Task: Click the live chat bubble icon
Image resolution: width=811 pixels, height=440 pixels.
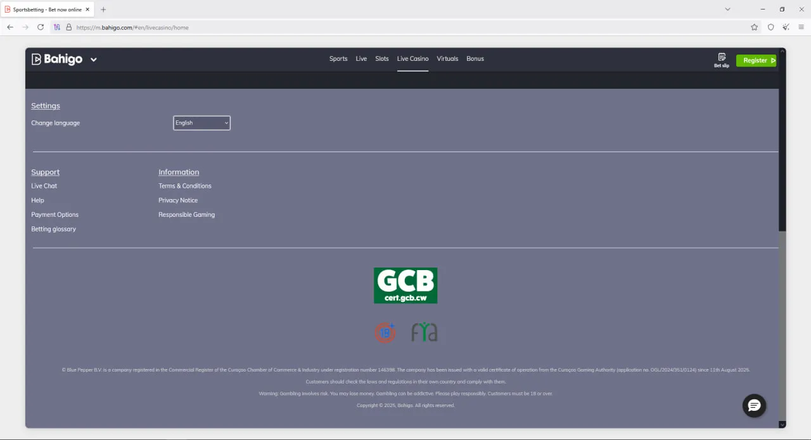Action: (x=754, y=406)
